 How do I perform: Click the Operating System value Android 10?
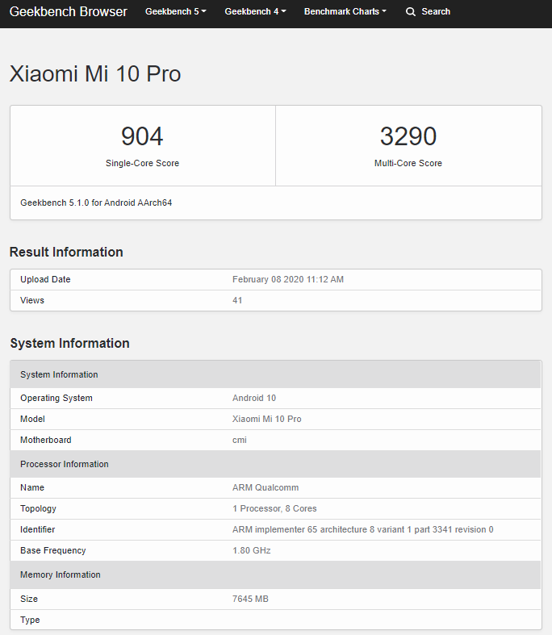254,398
